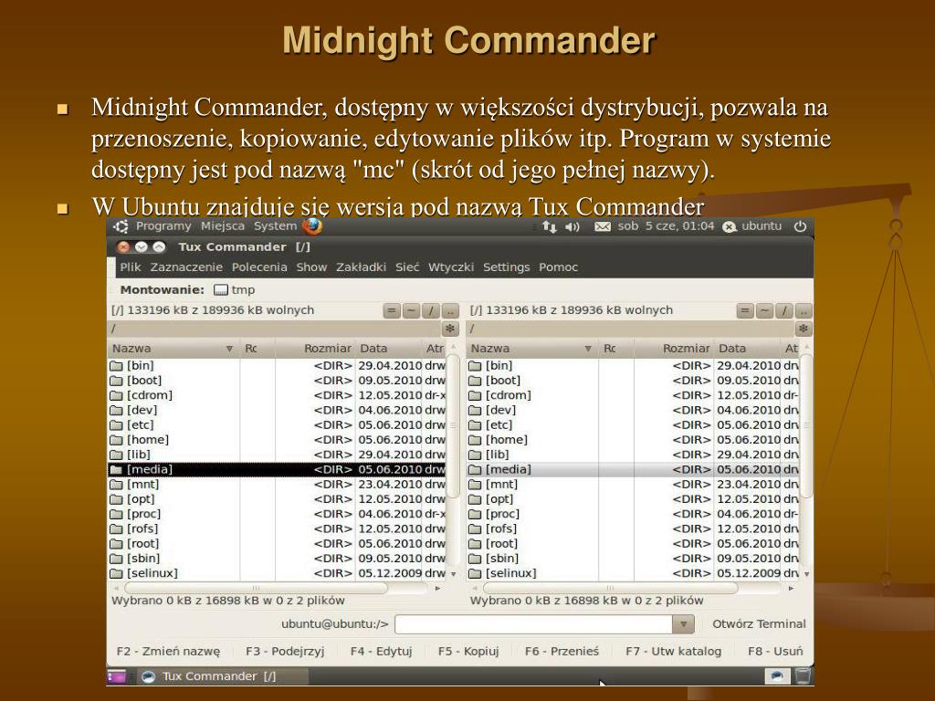935x701 pixels.
Task: Select the [selinux] folder in left panel
Action: [276, 573]
